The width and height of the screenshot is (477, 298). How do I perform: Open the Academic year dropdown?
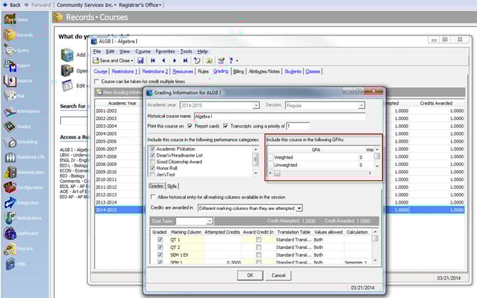click(256, 105)
